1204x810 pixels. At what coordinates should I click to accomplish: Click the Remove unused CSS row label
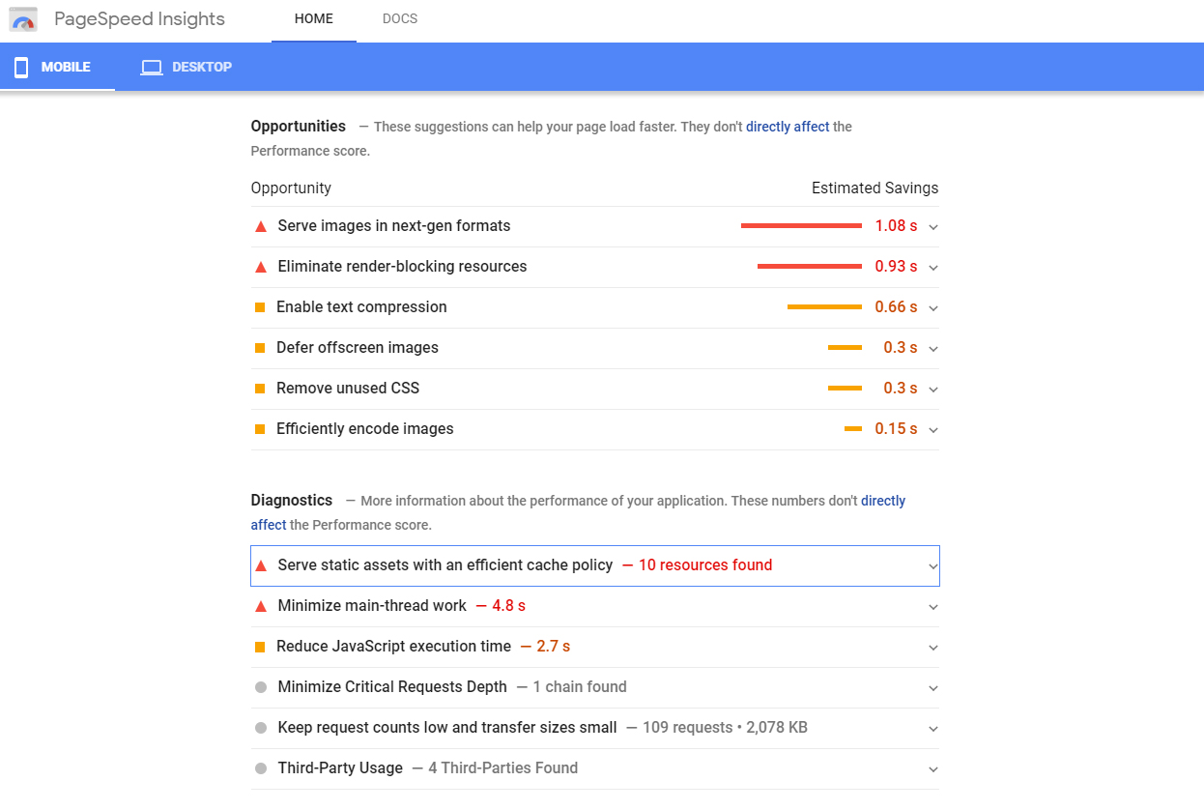348,389
